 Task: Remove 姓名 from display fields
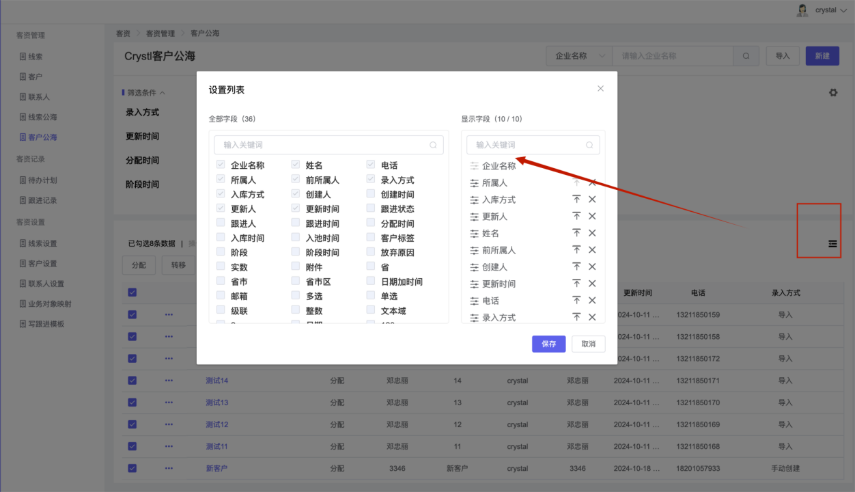[x=592, y=233]
